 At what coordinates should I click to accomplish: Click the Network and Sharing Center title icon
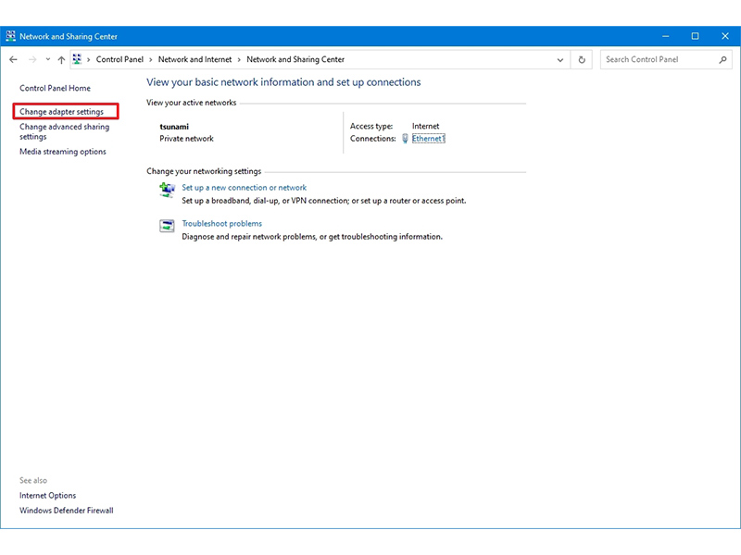(x=10, y=36)
